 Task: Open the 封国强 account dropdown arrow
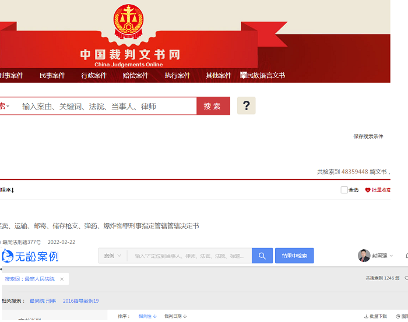click(391, 256)
